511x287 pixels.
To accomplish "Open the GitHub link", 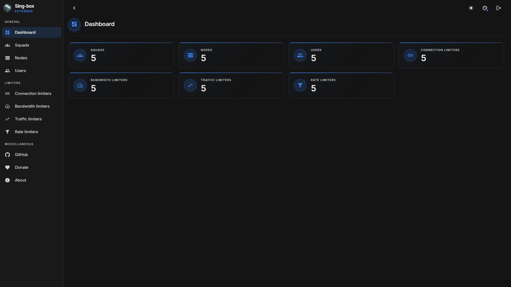I will coord(32,155).
